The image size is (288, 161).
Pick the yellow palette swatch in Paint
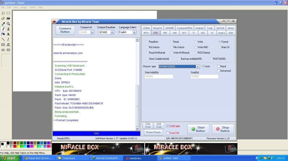[18, 146]
